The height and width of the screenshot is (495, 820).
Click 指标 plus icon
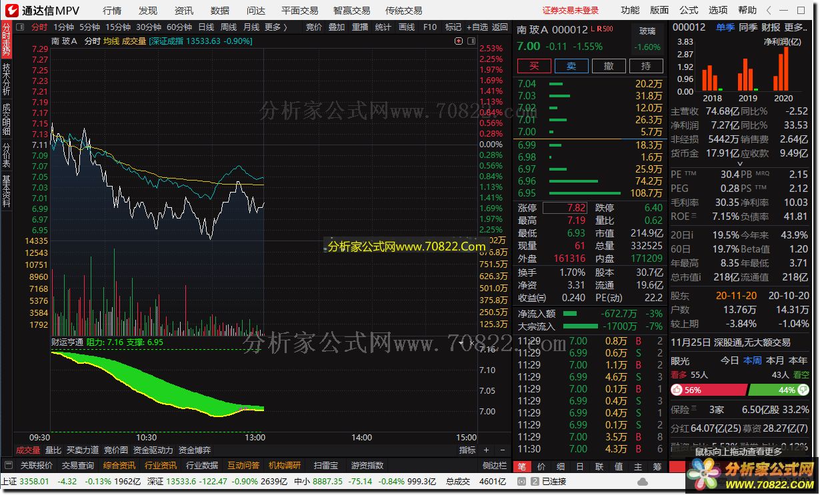(487, 450)
